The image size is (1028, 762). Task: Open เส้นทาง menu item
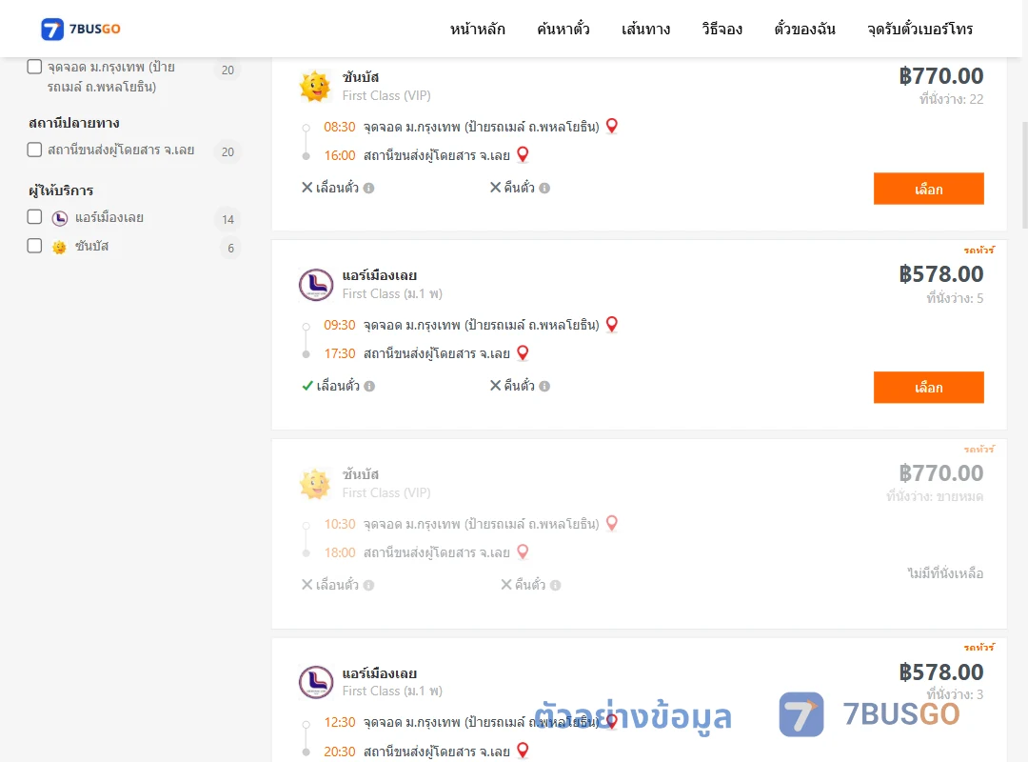(645, 29)
